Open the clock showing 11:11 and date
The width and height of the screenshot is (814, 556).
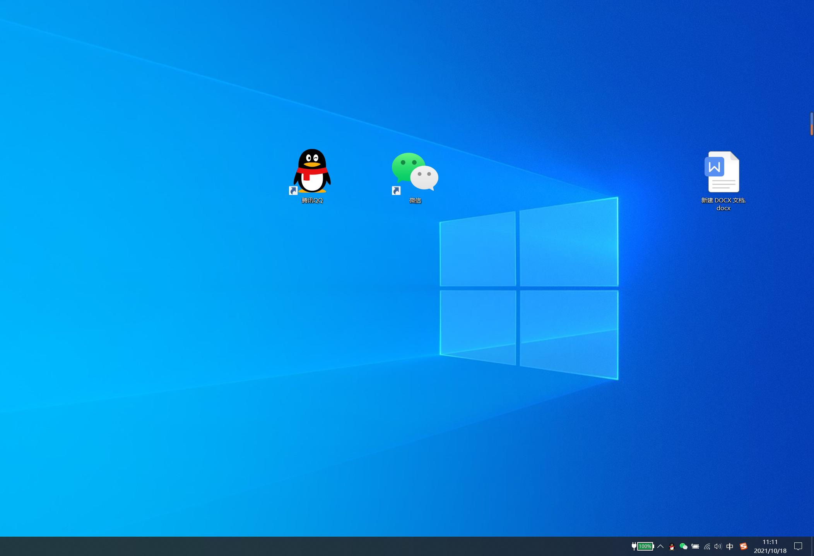coord(770,546)
